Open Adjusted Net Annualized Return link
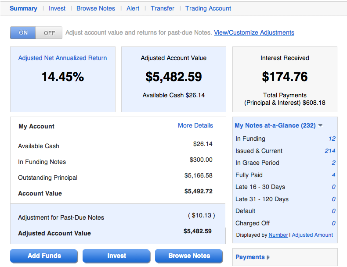The width and height of the screenshot is (347, 267). 63,58
